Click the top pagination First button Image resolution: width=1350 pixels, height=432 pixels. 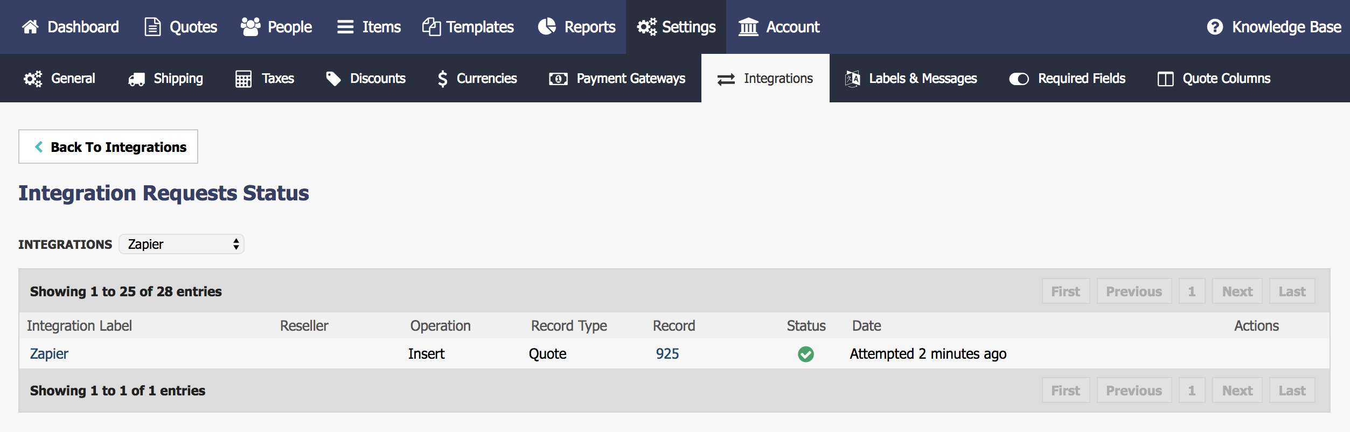[1066, 291]
